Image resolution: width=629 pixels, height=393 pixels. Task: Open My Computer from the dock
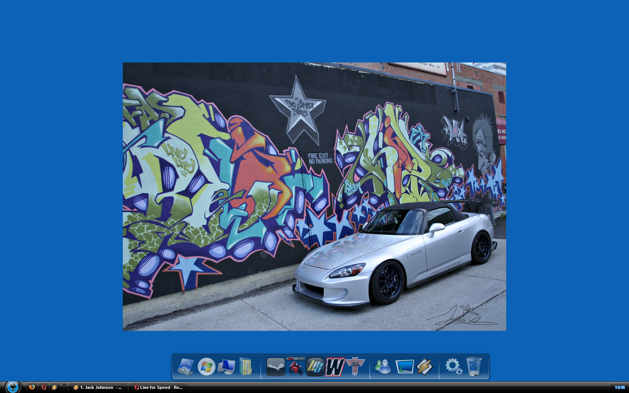[x=227, y=367]
